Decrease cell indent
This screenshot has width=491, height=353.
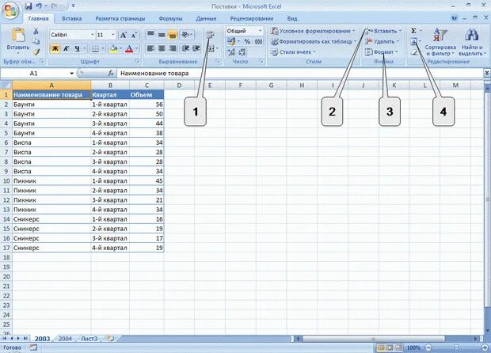pos(185,48)
